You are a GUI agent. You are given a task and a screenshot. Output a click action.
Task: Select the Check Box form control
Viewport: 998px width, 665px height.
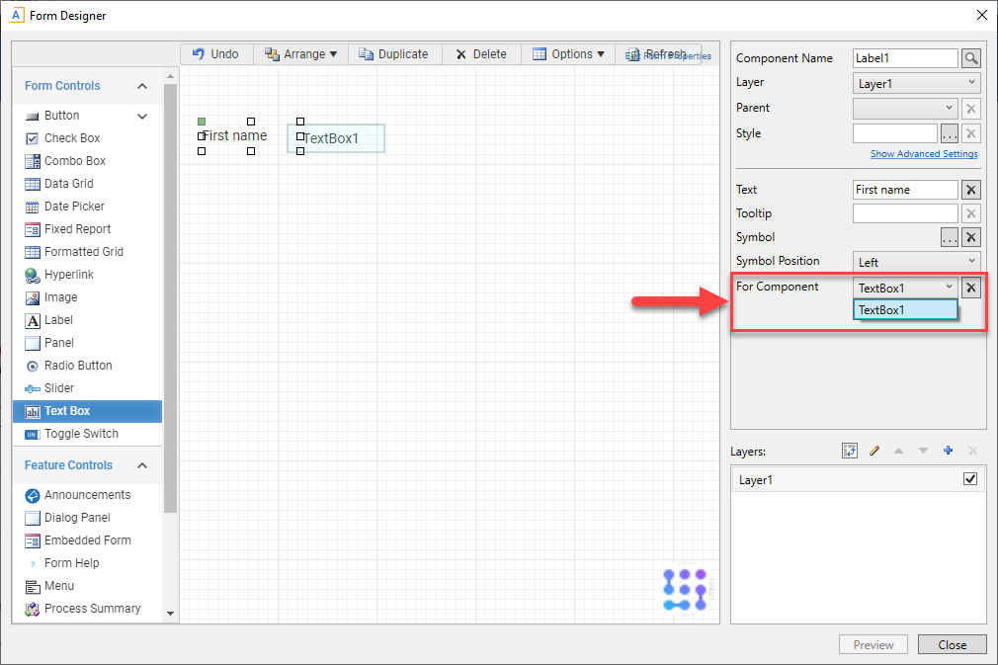72,138
